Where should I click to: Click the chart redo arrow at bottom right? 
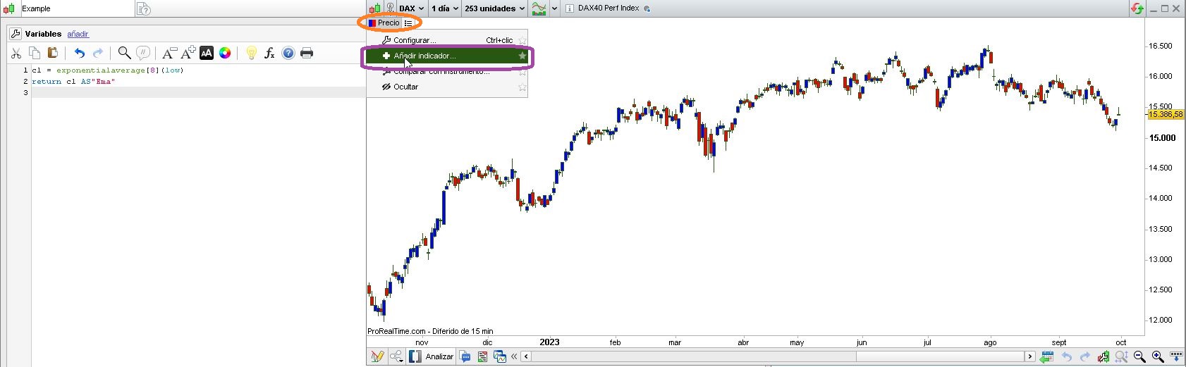click(1084, 357)
